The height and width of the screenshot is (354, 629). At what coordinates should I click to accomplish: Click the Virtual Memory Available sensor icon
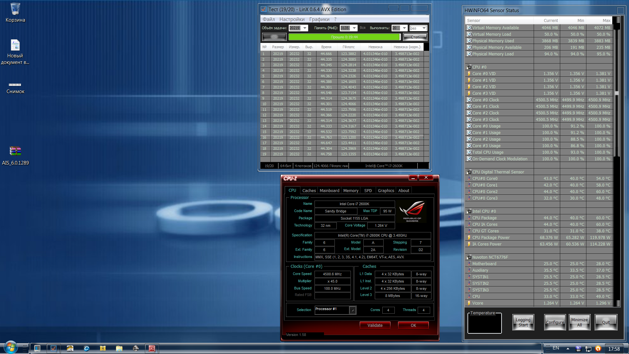point(469,28)
